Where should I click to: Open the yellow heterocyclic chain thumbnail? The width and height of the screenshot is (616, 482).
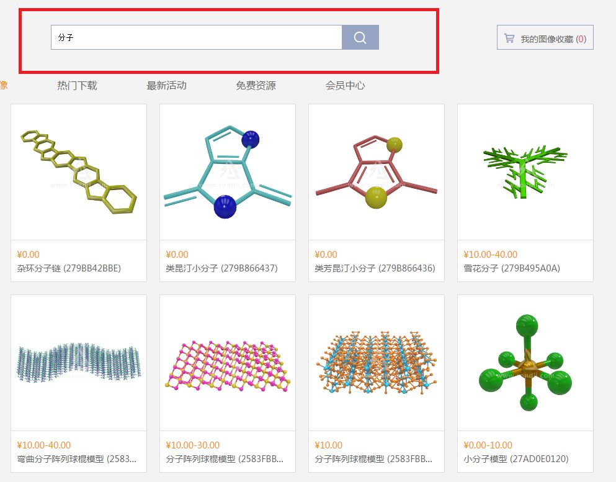pos(79,172)
